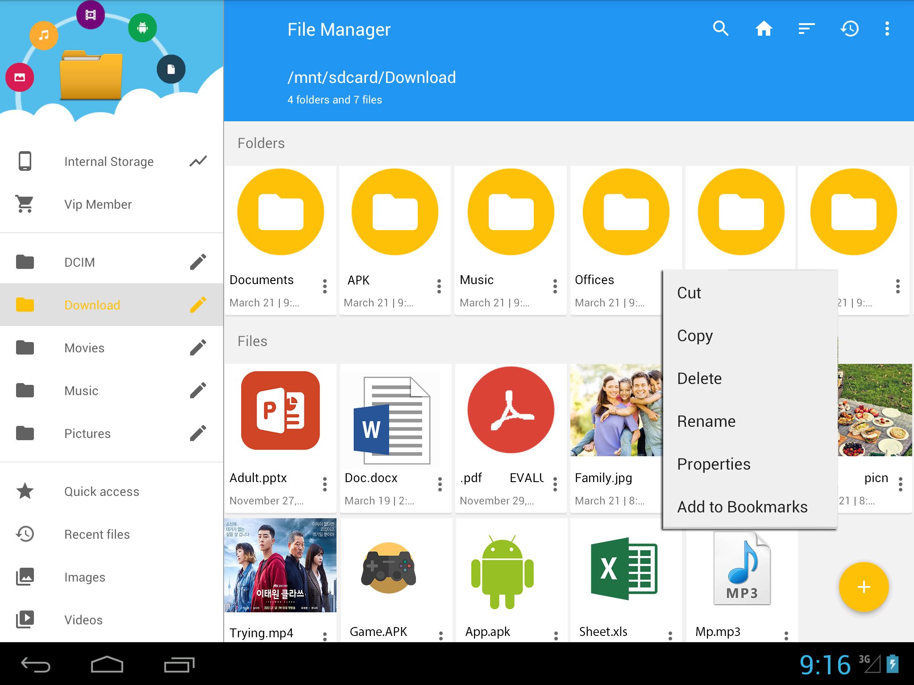Open options for APK folder
The height and width of the screenshot is (685, 914).
tap(439, 286)
